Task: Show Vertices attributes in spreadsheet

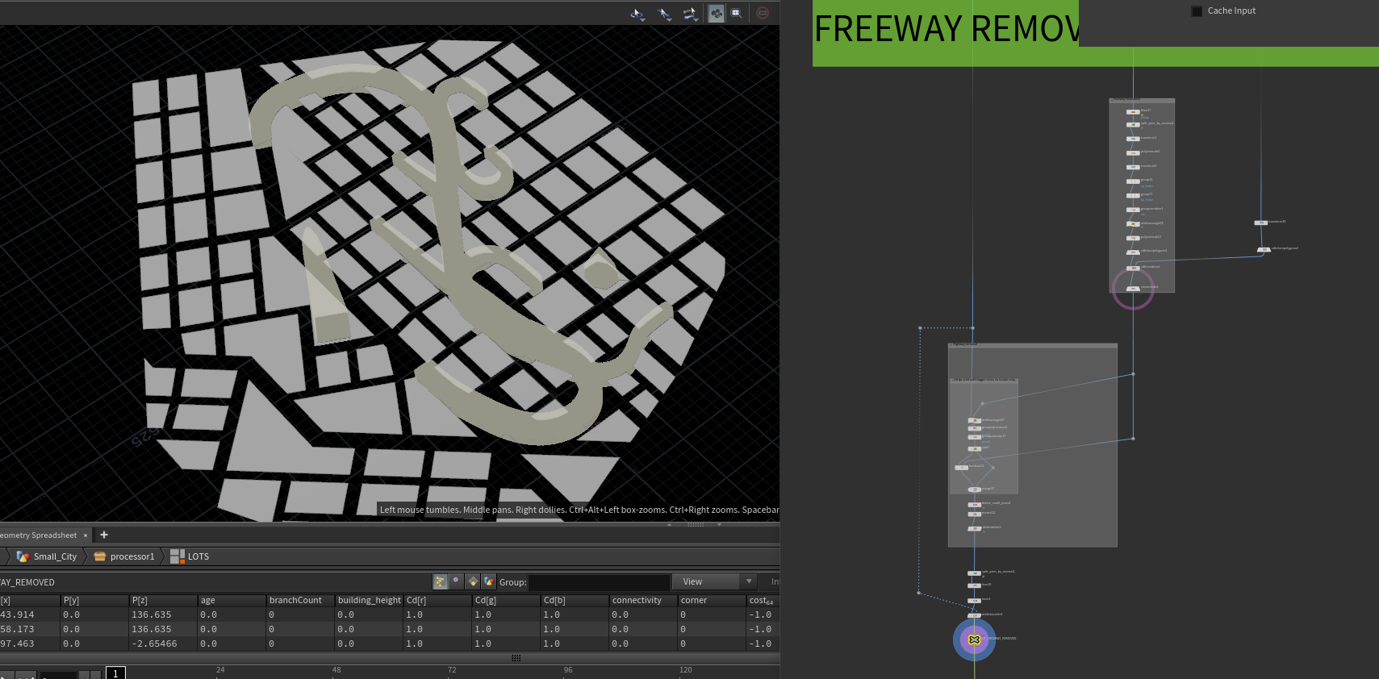Action: pyautogui.click(x=457, y=581)
